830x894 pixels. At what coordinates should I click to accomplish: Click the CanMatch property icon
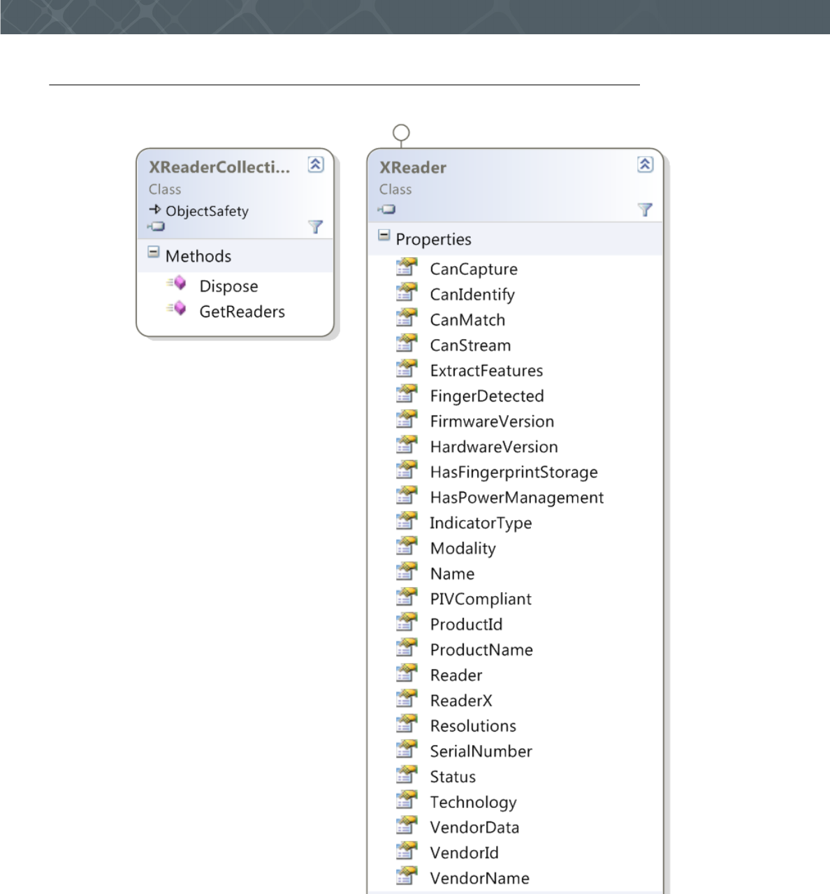[407, 317]
